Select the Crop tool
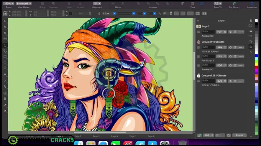Image resolution: width=261 pixels, height=146 pixels. click(5, 33)
